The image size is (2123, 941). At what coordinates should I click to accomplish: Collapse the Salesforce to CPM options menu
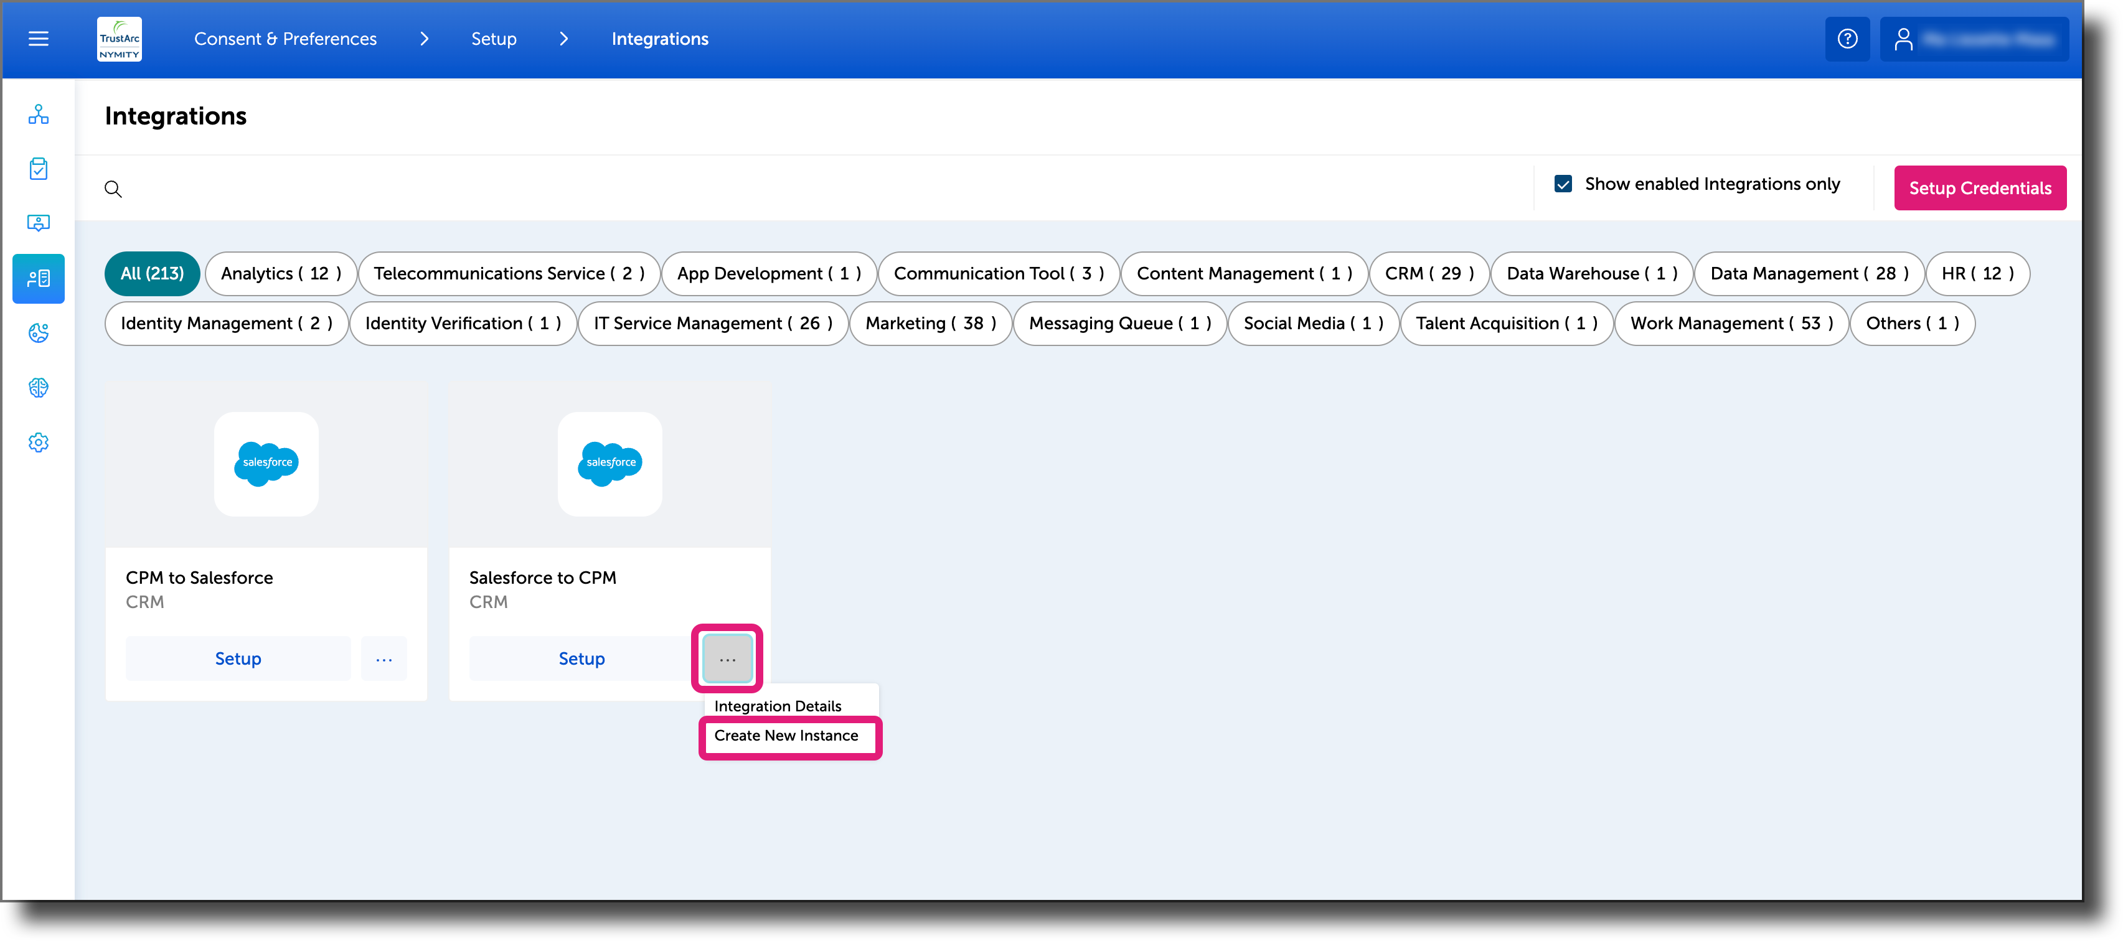point(727,658)
